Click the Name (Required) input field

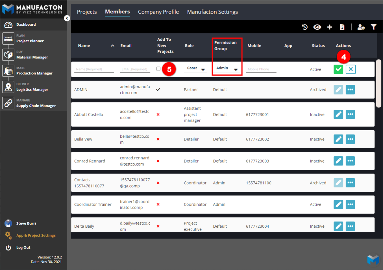(x=94, y=69)
